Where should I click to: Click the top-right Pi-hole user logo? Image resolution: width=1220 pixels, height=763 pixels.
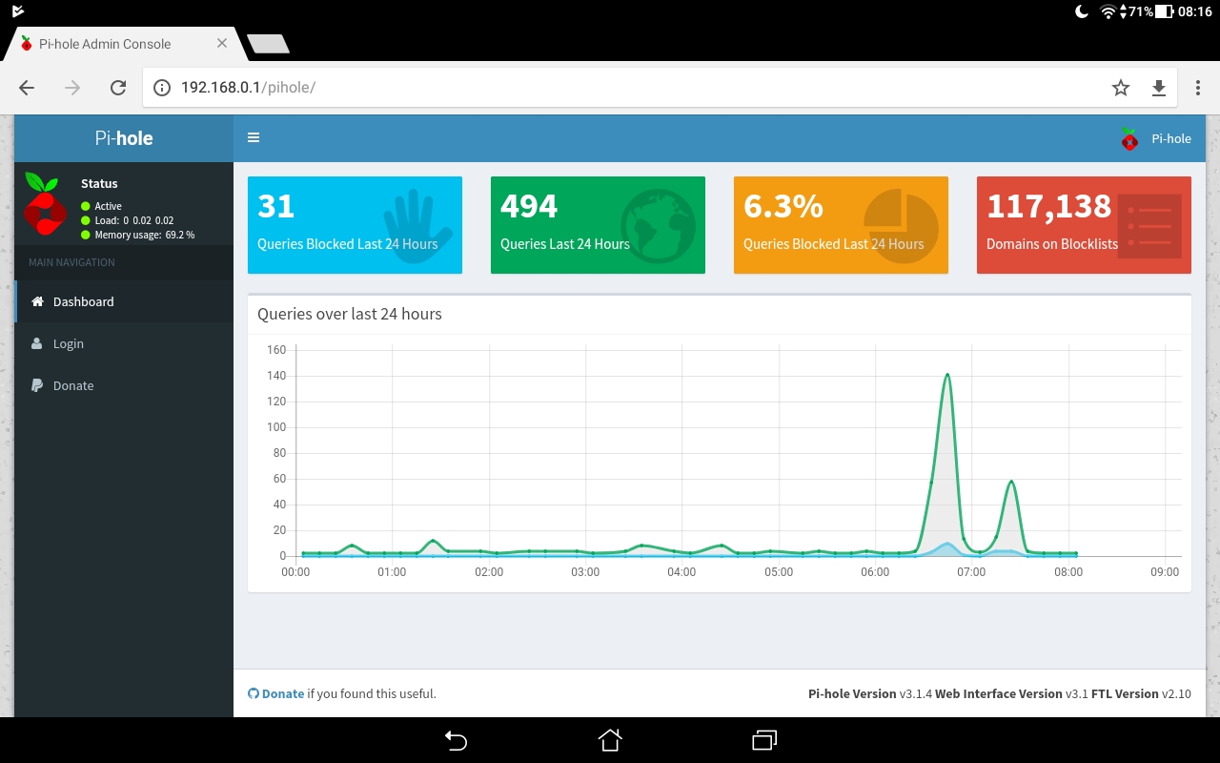1130,138
